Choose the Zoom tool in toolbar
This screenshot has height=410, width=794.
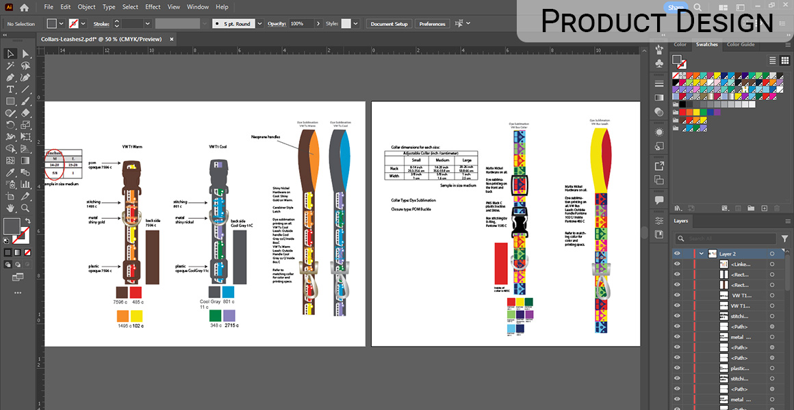[x=25, y=208]
